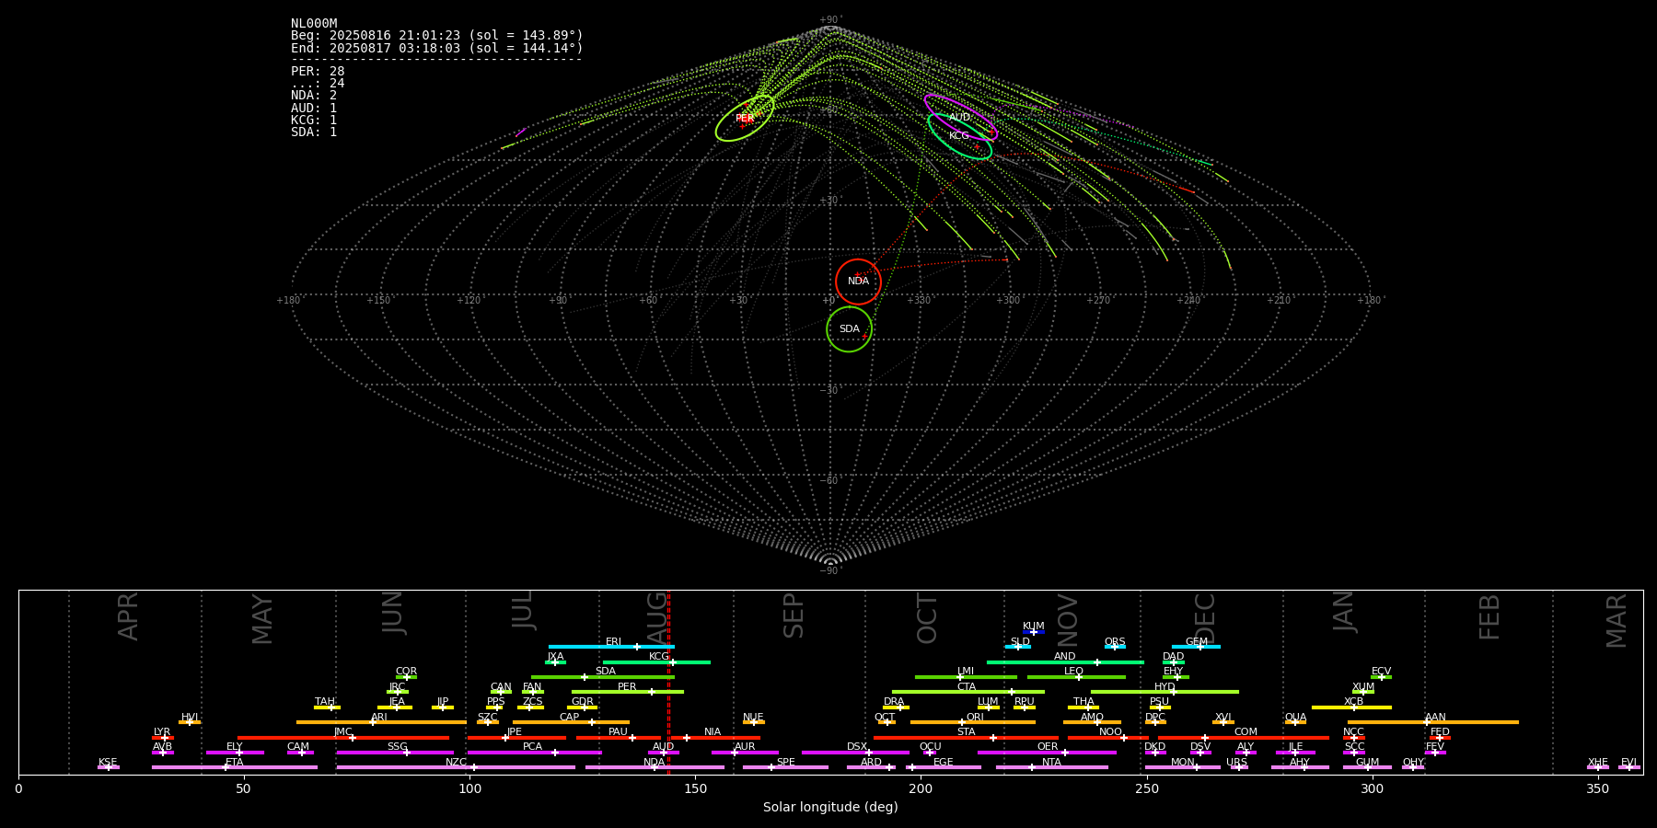Click the LEO shower label
Viewport: 1657px width, 828px height.
pos(1074,672)
